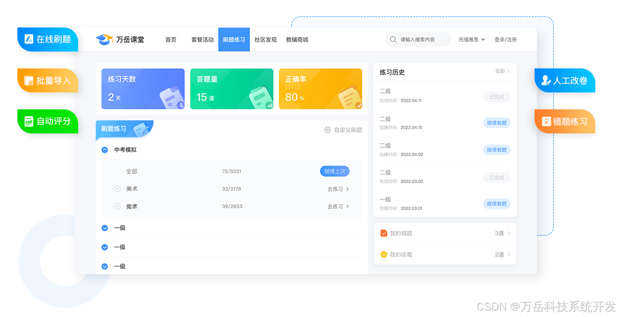Screen dimensions: 618x317
Task: Click the 完成时间 2022.04.11 entry text
Action: coord(400,101)
